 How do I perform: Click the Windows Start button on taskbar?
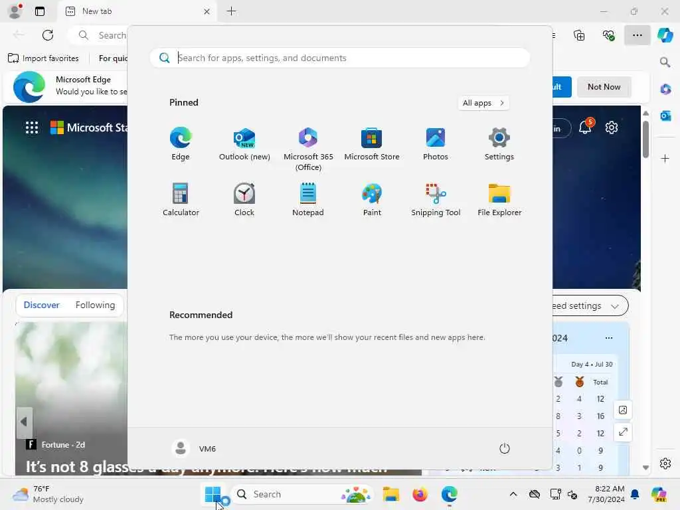(x=212, y=494)
